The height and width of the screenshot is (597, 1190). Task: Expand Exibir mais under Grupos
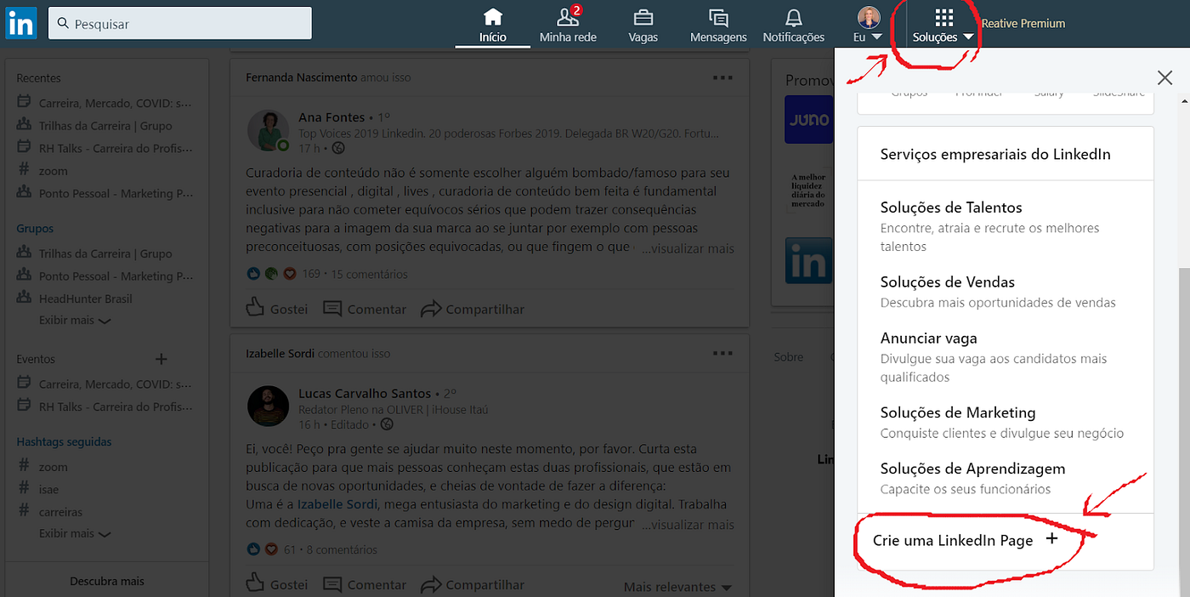(x=75, y=321)
